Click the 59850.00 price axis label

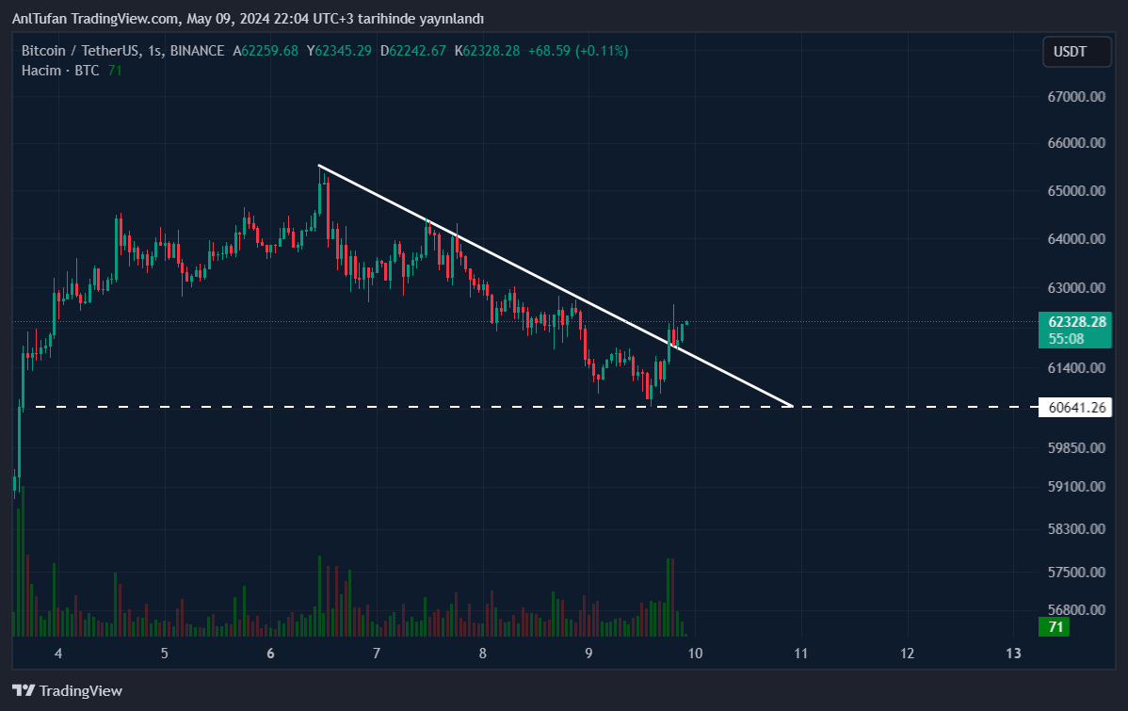click(1076, 447)
